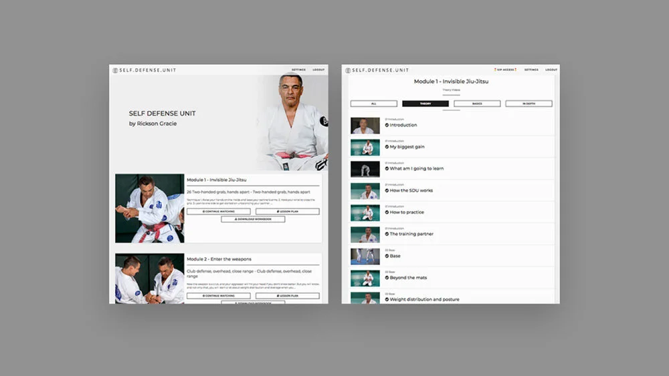The image size is (669, 376).
Task: Open the How to practice video thumbnail
Action: (365, 213)
